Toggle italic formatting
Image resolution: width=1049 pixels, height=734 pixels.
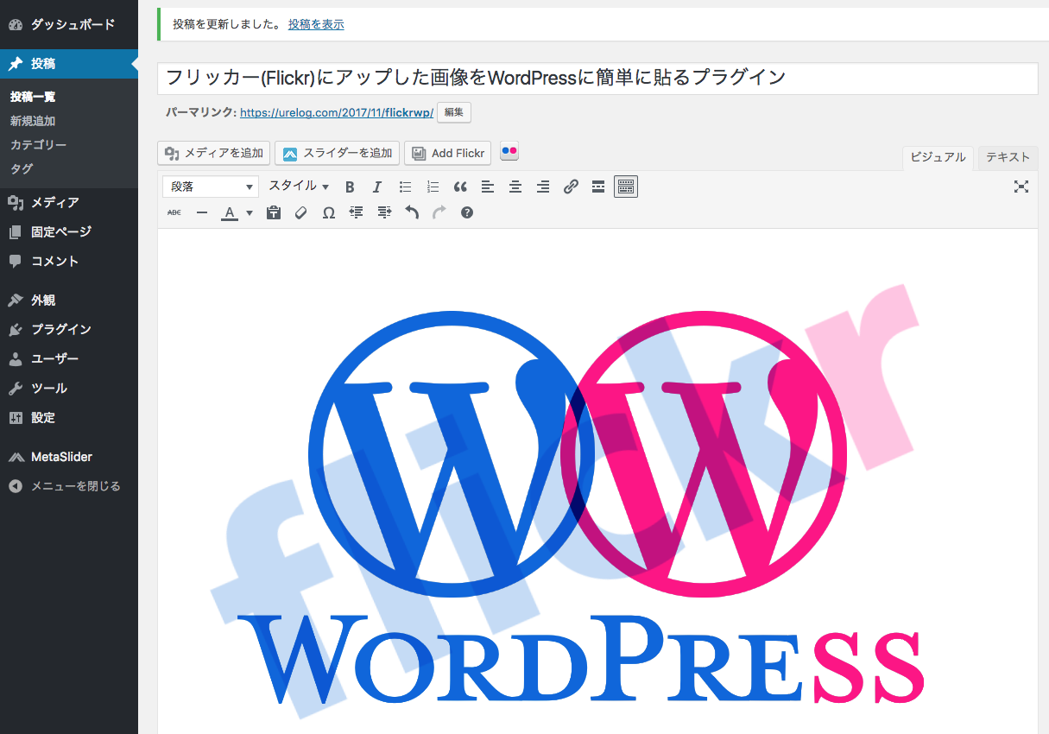[377, 187]
